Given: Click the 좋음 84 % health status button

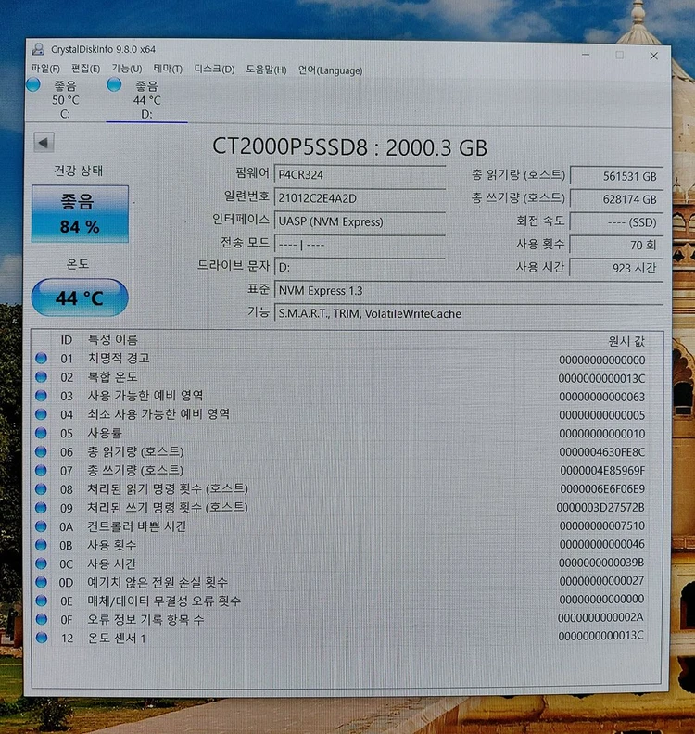Looking at the screenshot, I should coord(80,214).
